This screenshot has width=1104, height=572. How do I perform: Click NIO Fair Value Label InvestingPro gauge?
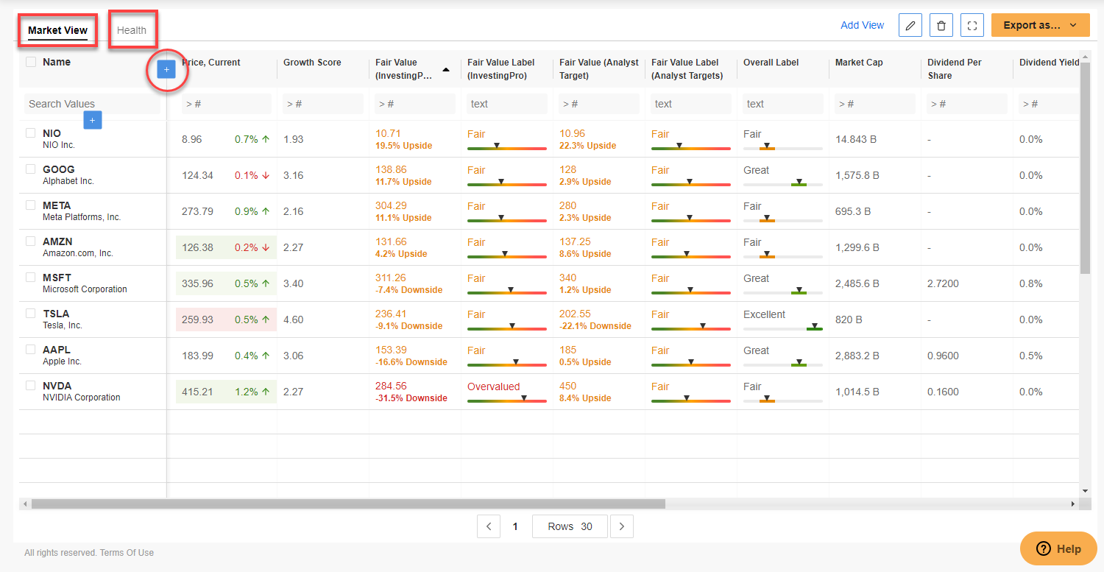pos(507,147)
